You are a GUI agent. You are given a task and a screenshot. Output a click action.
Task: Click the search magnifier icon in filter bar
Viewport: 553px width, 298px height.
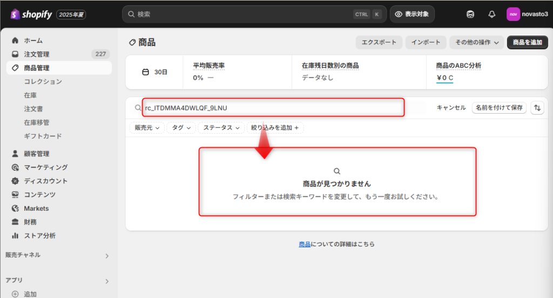[138, 108]
